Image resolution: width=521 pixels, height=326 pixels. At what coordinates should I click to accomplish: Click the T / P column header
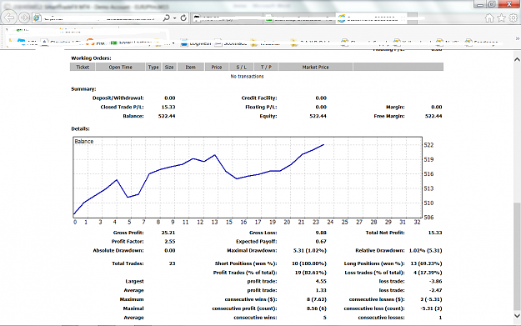[266, 68]
